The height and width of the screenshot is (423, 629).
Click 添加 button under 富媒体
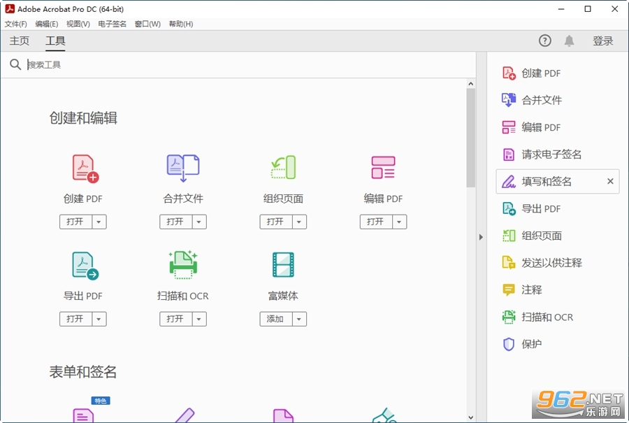276,319
